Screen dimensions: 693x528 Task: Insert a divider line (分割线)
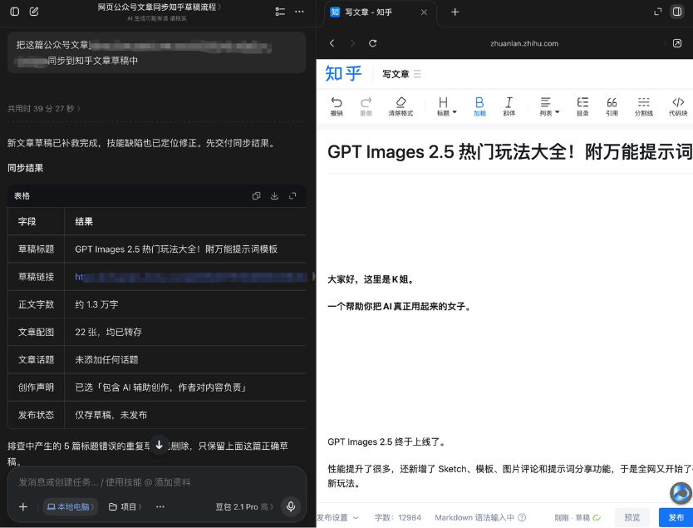(x=643, y=106)
